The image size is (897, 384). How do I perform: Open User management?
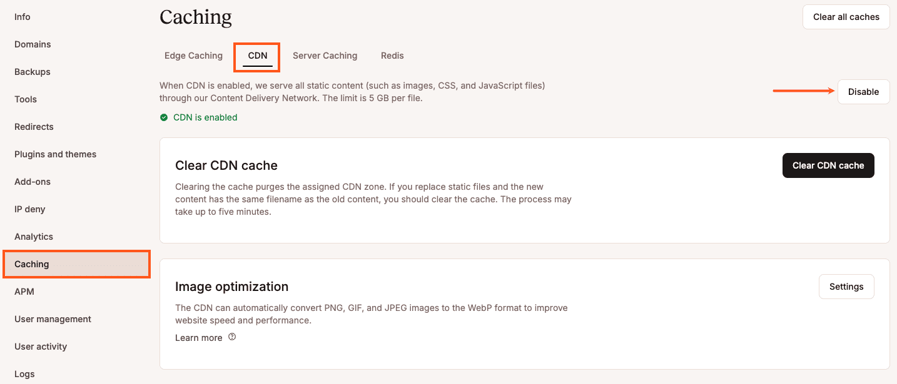53,319
